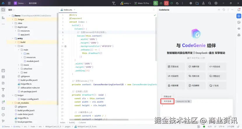Click the attach debugger bug icon in toolbar
Image resolution: width=242 pixels, height=129 pixels.
click(x=177, y=3)
